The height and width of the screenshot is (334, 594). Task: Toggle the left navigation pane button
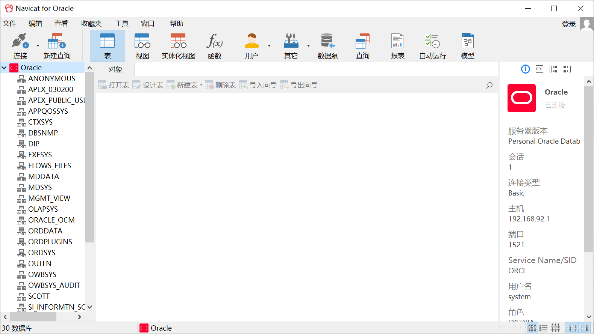[572, 328]
